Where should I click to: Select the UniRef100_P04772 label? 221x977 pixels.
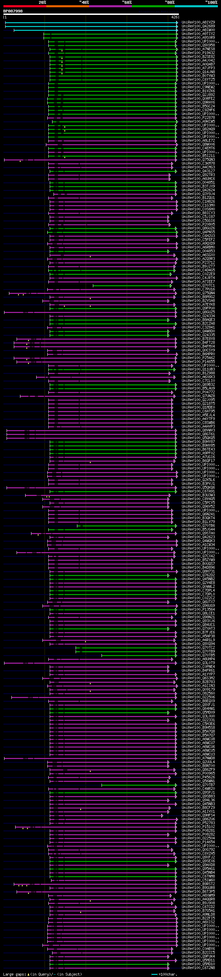coord(198,392)
